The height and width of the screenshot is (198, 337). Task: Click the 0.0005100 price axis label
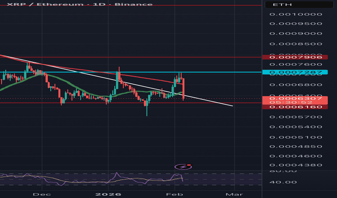pos(296,137)
